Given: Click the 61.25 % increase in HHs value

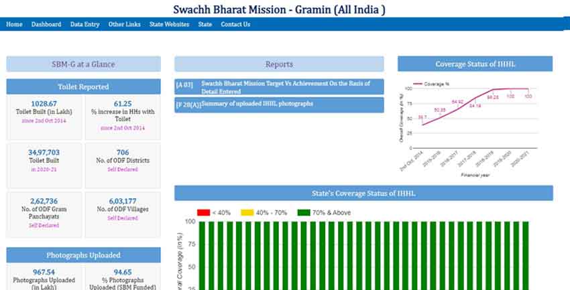Looking at the screenshot, I should coord(123,104).
